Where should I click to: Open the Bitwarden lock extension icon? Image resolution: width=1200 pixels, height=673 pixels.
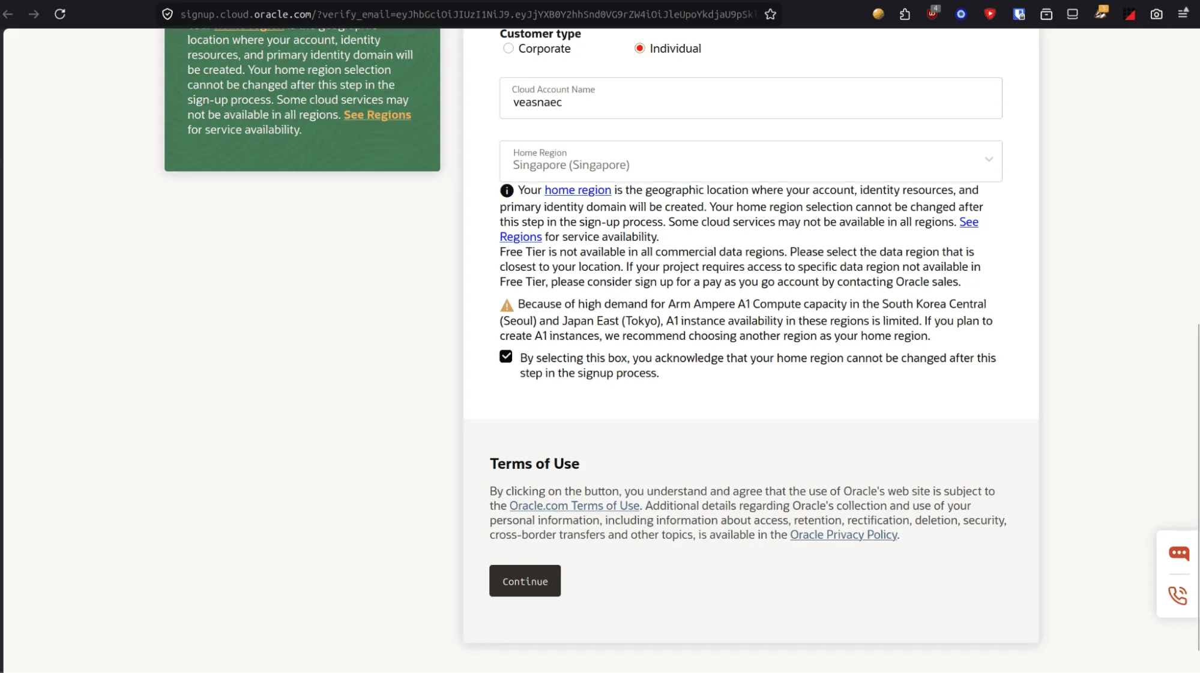1019,14
